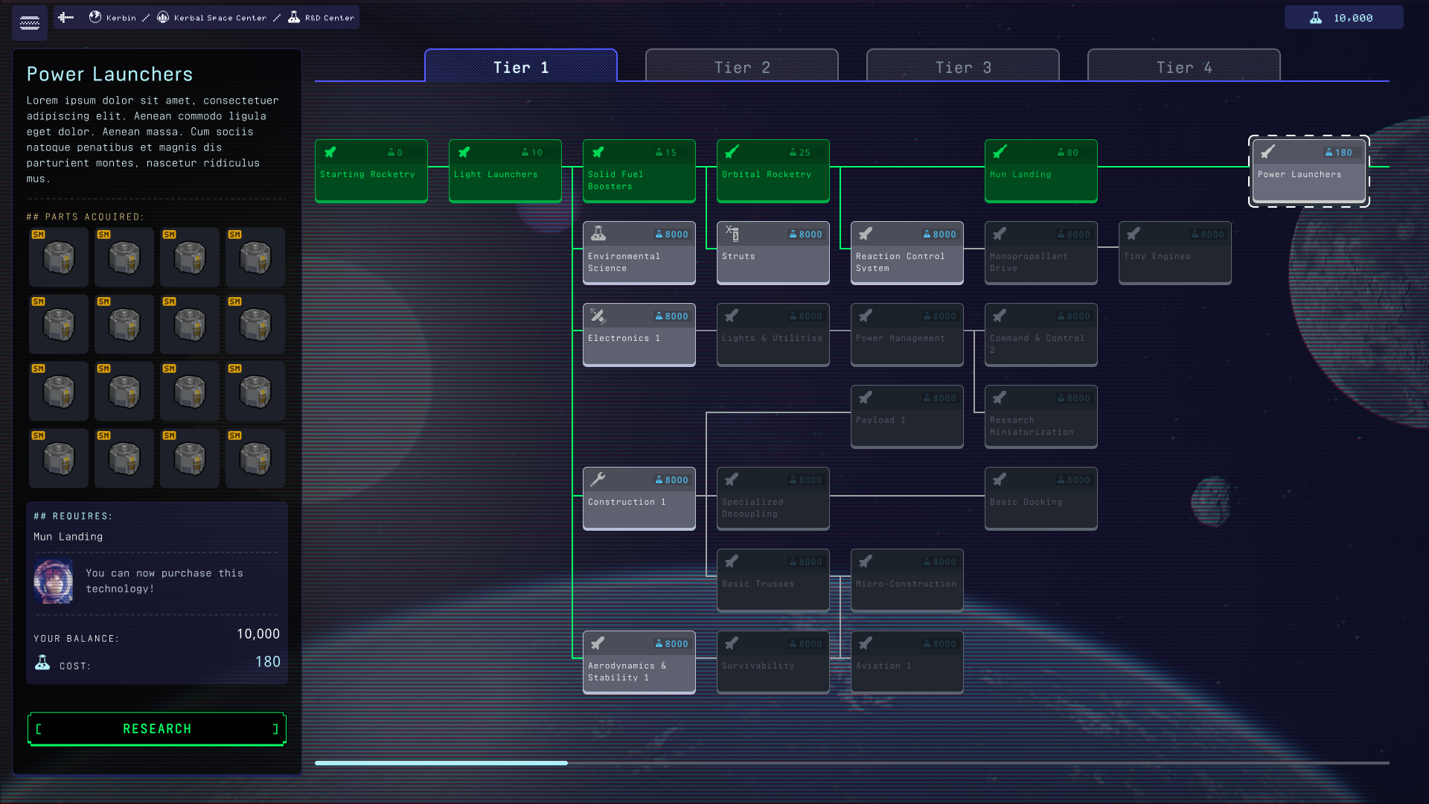Click the 'Electronics 1' node label
This screenshot has width=1429, height=804.
pyautogui.click(x=624, y=338)
